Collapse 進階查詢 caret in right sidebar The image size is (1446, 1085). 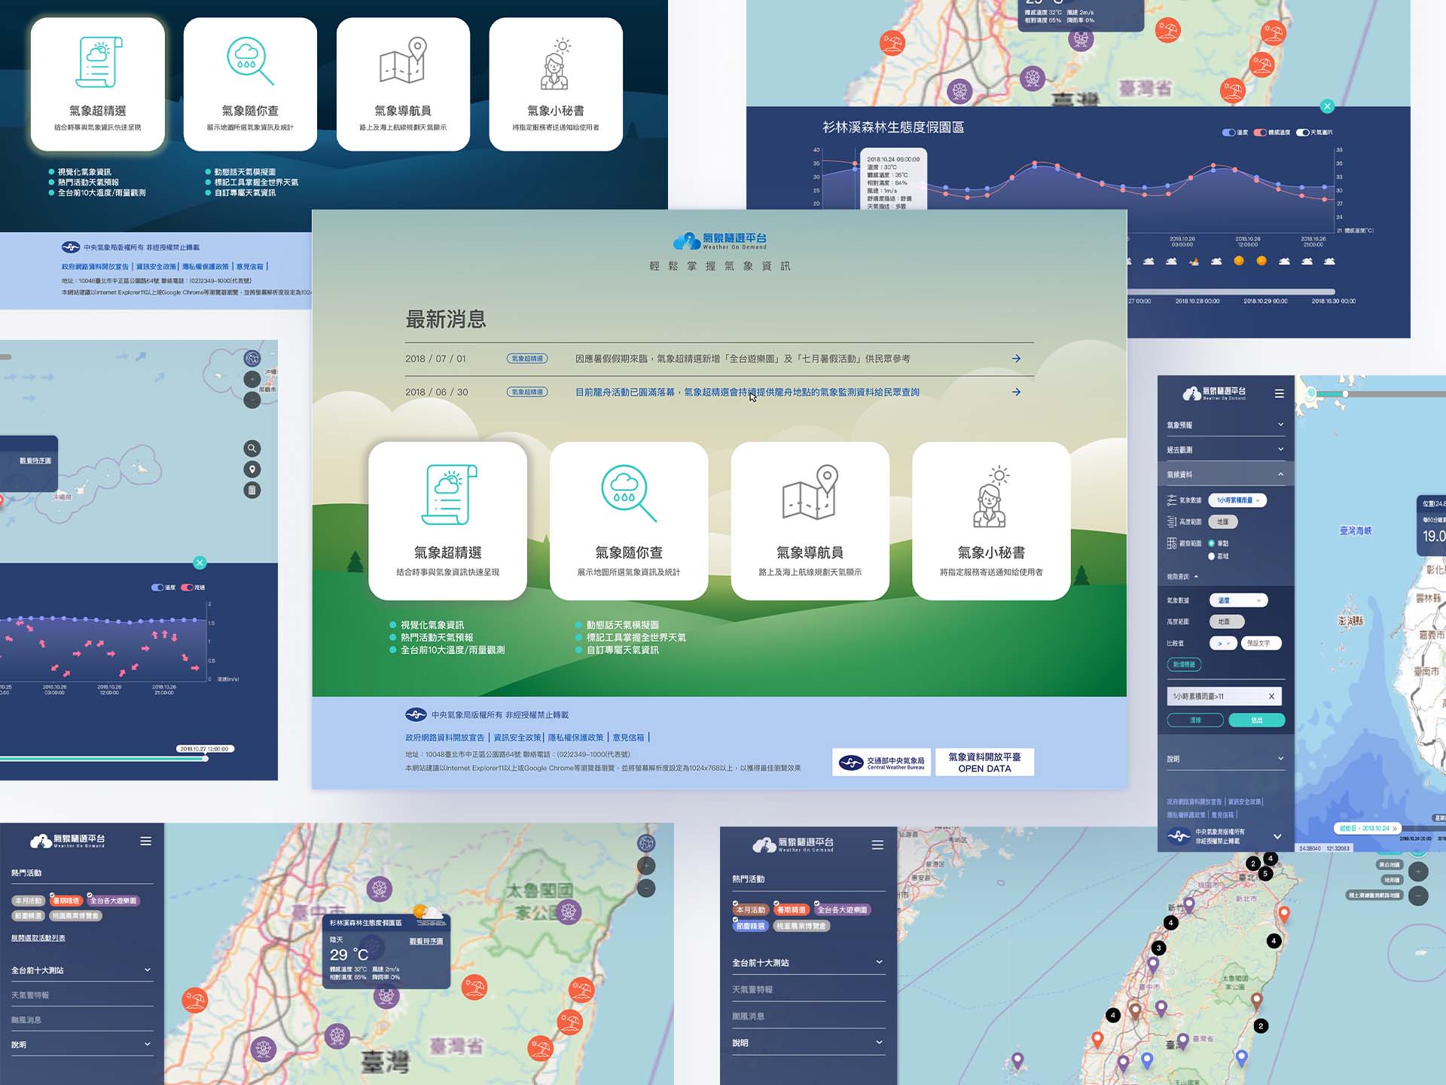point(1196,576)
